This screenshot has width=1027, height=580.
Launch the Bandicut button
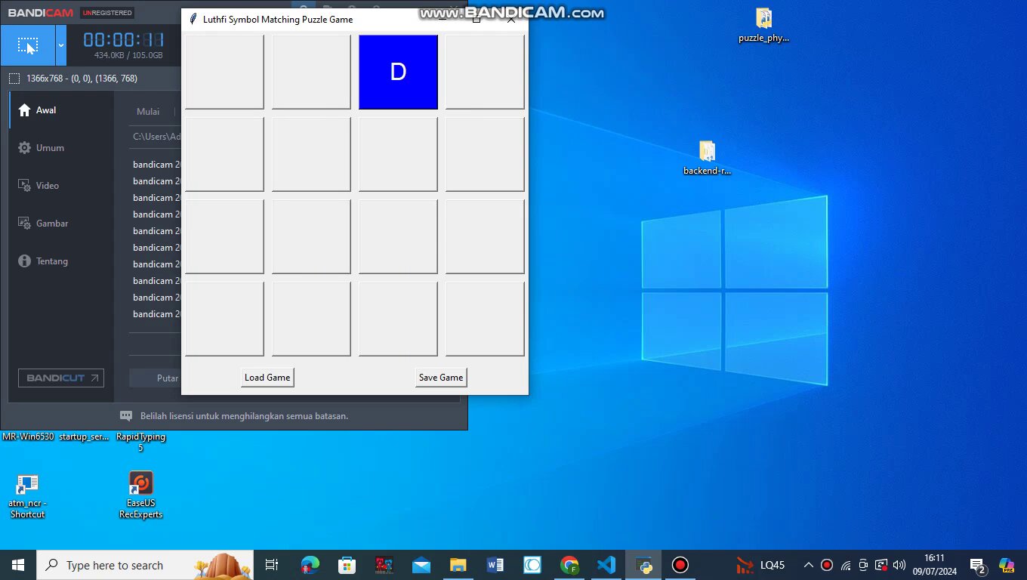61,378
